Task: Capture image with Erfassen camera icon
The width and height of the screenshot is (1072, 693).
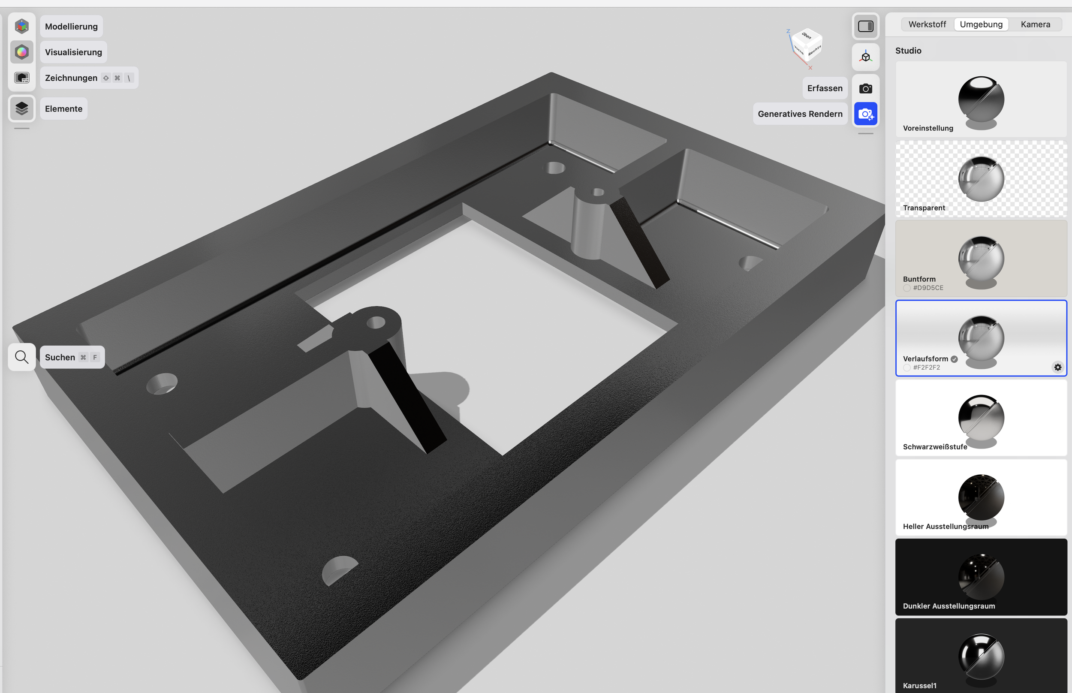Action: [865, 88]
